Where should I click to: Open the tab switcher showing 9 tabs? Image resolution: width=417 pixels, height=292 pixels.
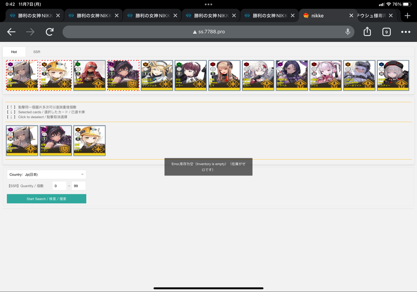386,32
